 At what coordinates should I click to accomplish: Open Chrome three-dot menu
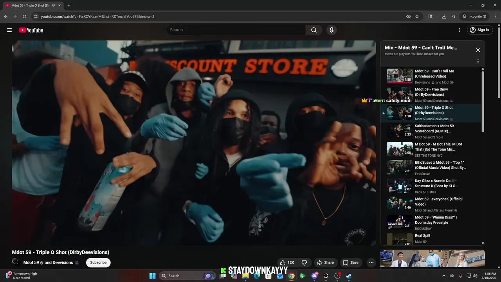pos(494,16)
